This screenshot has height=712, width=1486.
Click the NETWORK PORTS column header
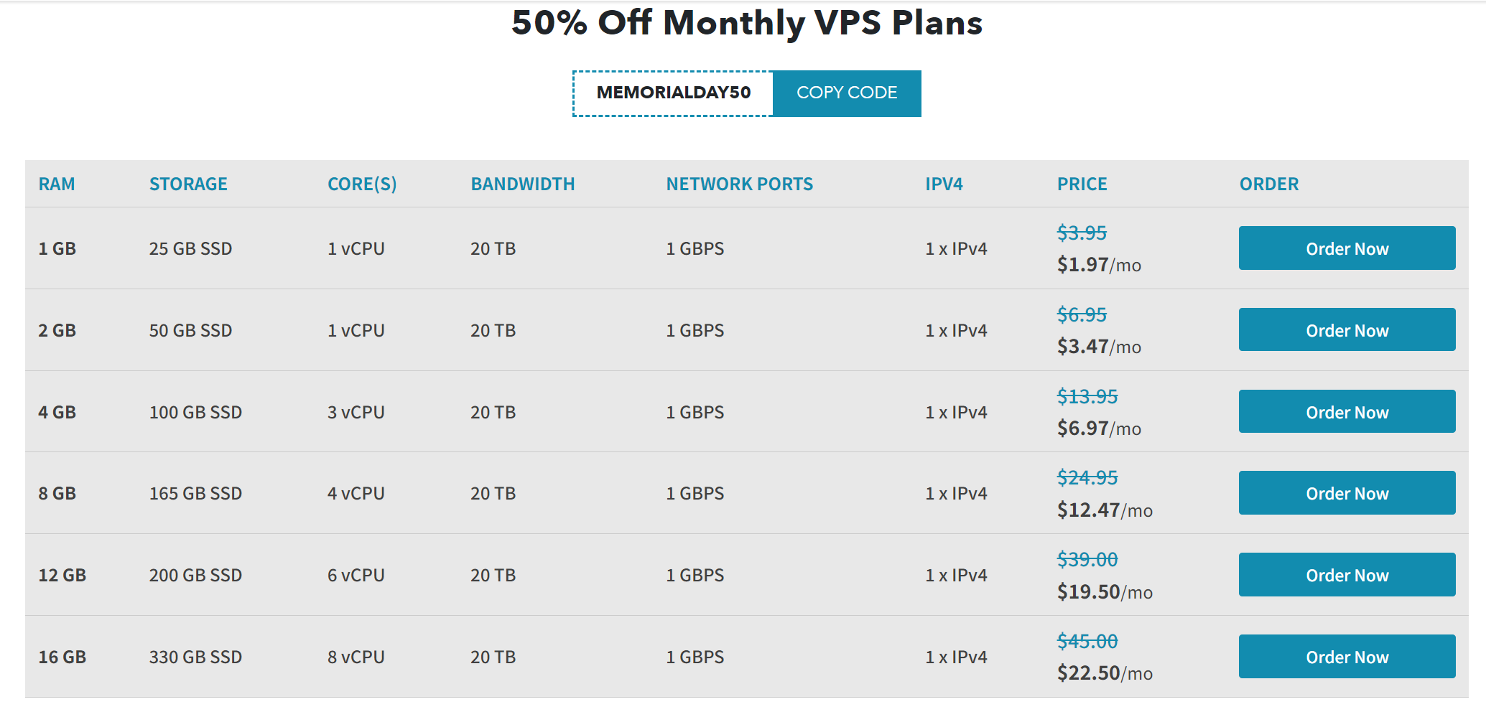tap(740, 184)
